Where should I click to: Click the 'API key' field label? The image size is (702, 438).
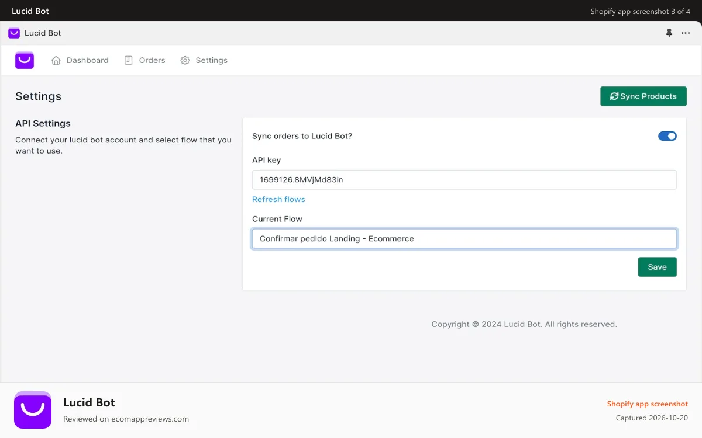267,160
